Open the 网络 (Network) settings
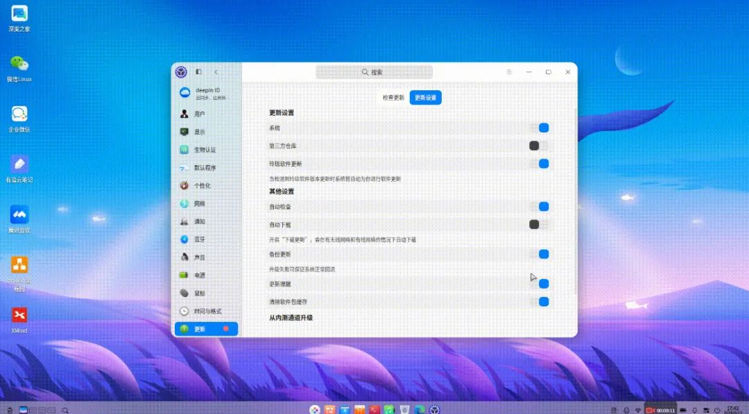The height and width of the screenshot is (414, 749). (207, 203)
